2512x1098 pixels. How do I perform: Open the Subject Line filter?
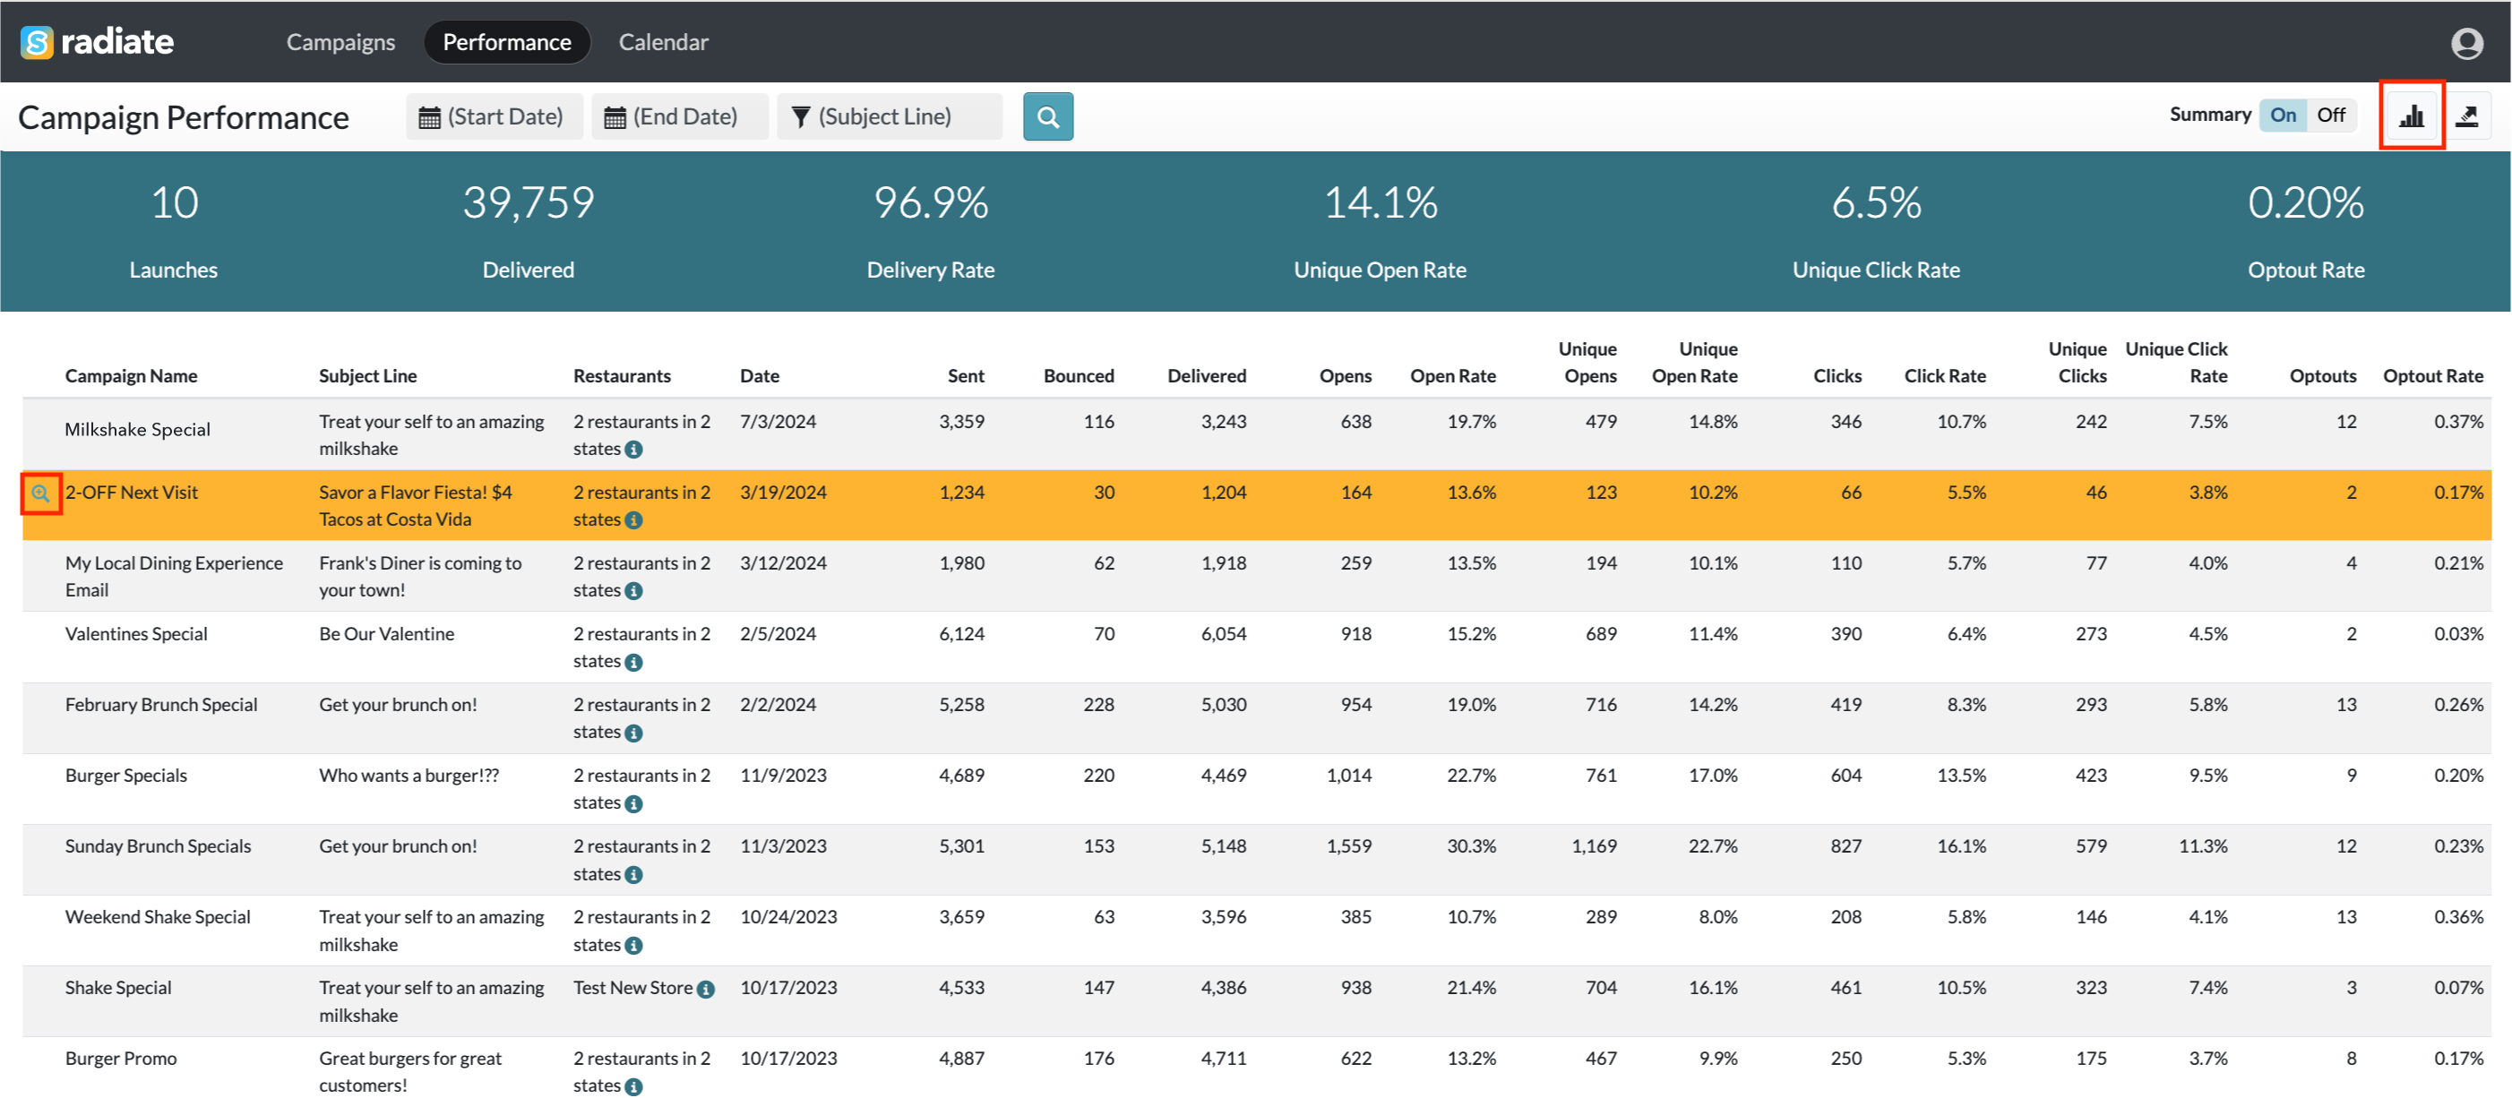click(x=889, y=117)
